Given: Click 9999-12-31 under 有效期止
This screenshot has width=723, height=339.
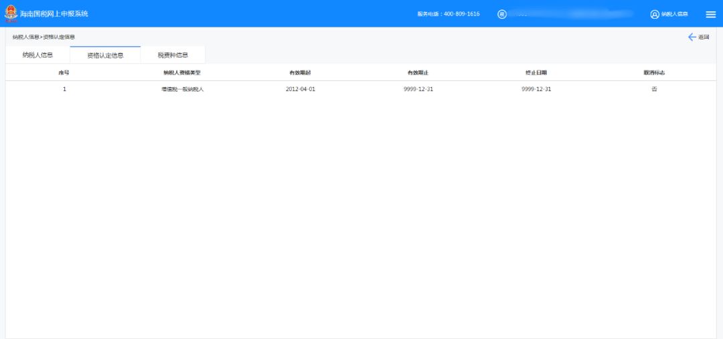Looking at the screenshot, I should pyautogui.click(x=418, y=89).
